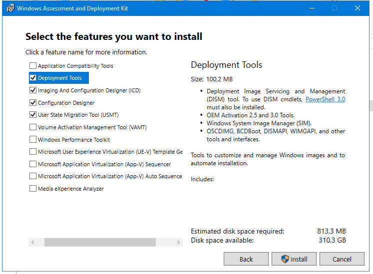The image size is (373, 274).
Task: Uncheck the Configuration Designer checkbox
Action: tap(33, 103)
